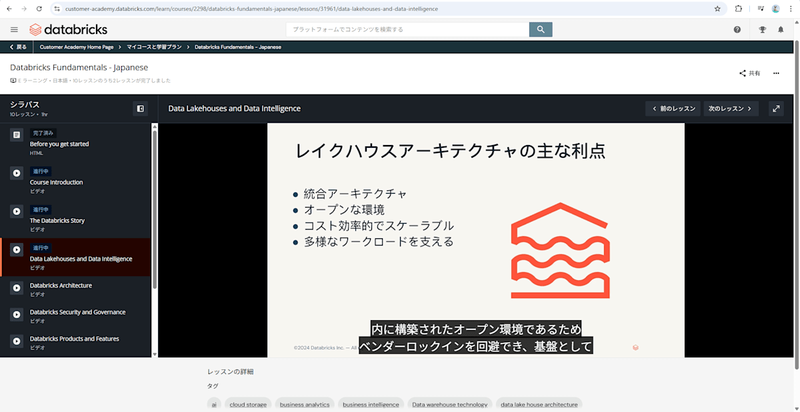800x412 pixels.
Task: Select the business analytics tag
Action: [305, 404]
